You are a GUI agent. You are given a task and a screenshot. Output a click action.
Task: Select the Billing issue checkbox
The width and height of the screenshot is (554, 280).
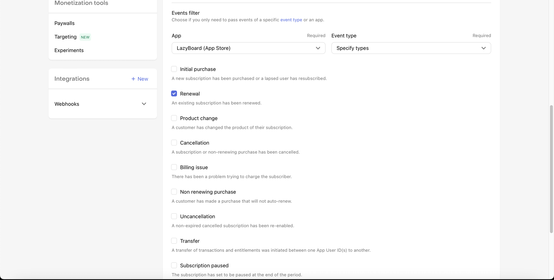pos(174,167)
